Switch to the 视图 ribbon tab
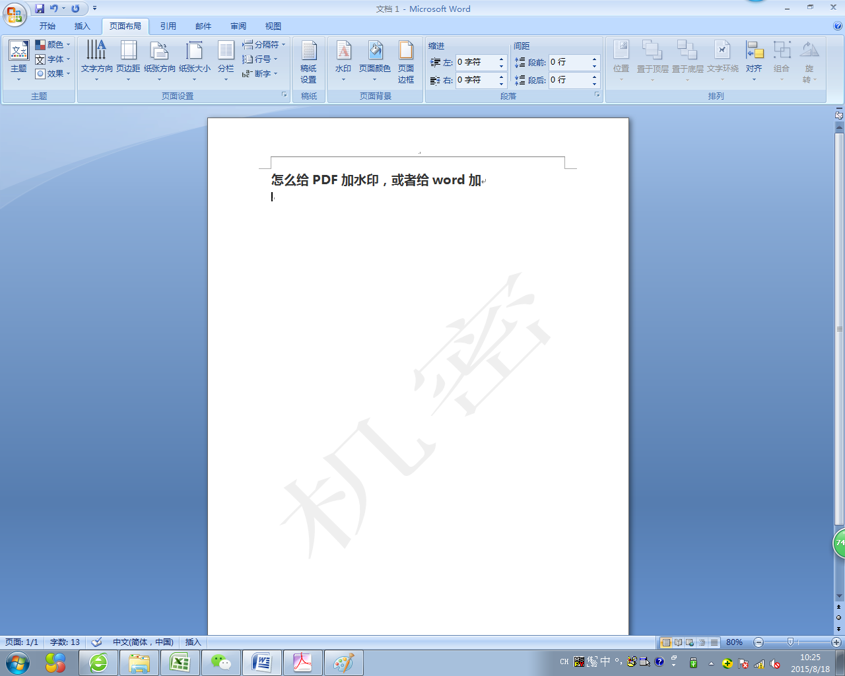845x676 pixels. 273,26
